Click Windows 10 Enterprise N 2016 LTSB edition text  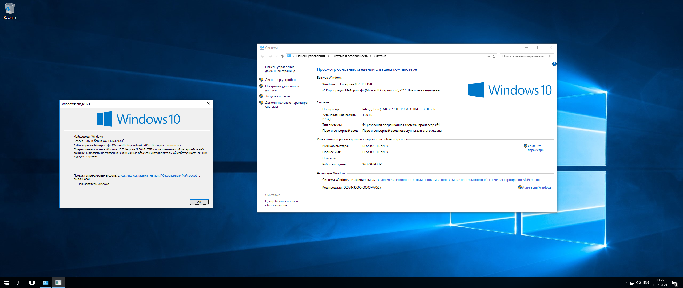pos(347,84)
